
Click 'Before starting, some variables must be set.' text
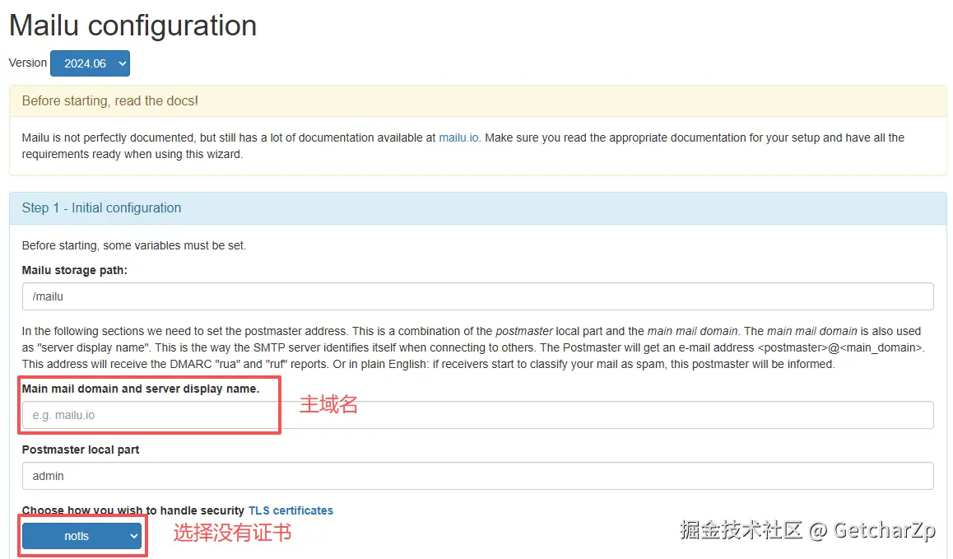click(133, 245)
